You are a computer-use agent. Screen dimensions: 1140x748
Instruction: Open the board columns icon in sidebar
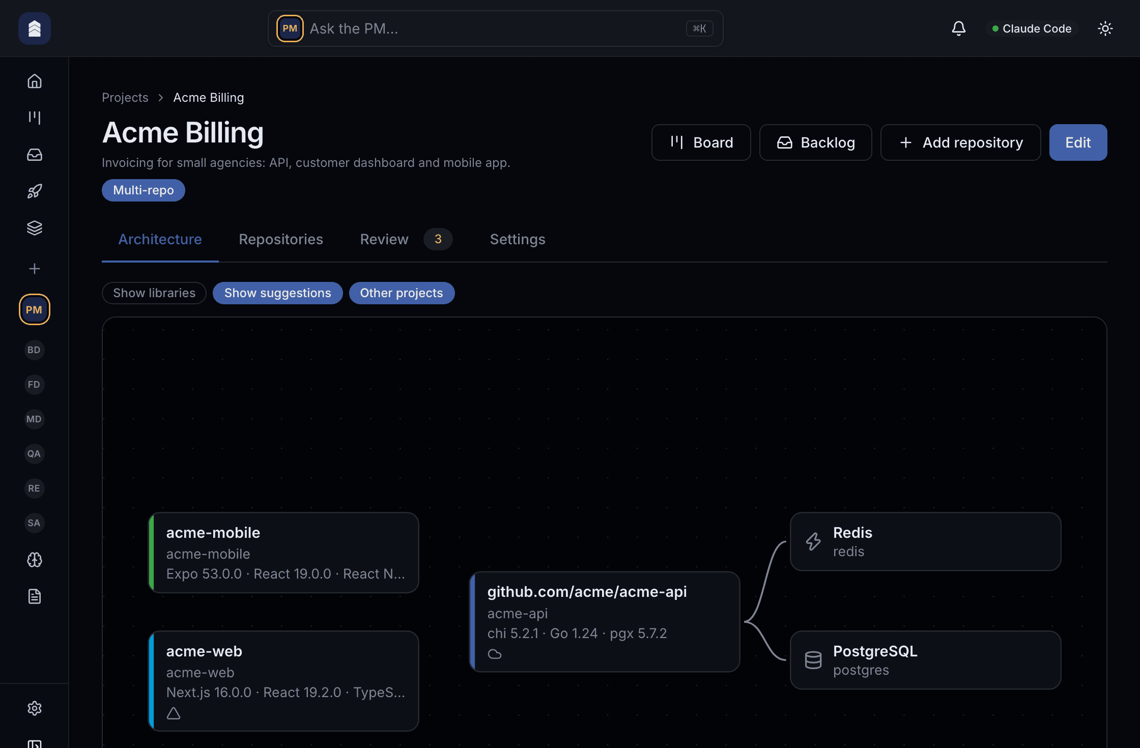click(x=34, y=118)
